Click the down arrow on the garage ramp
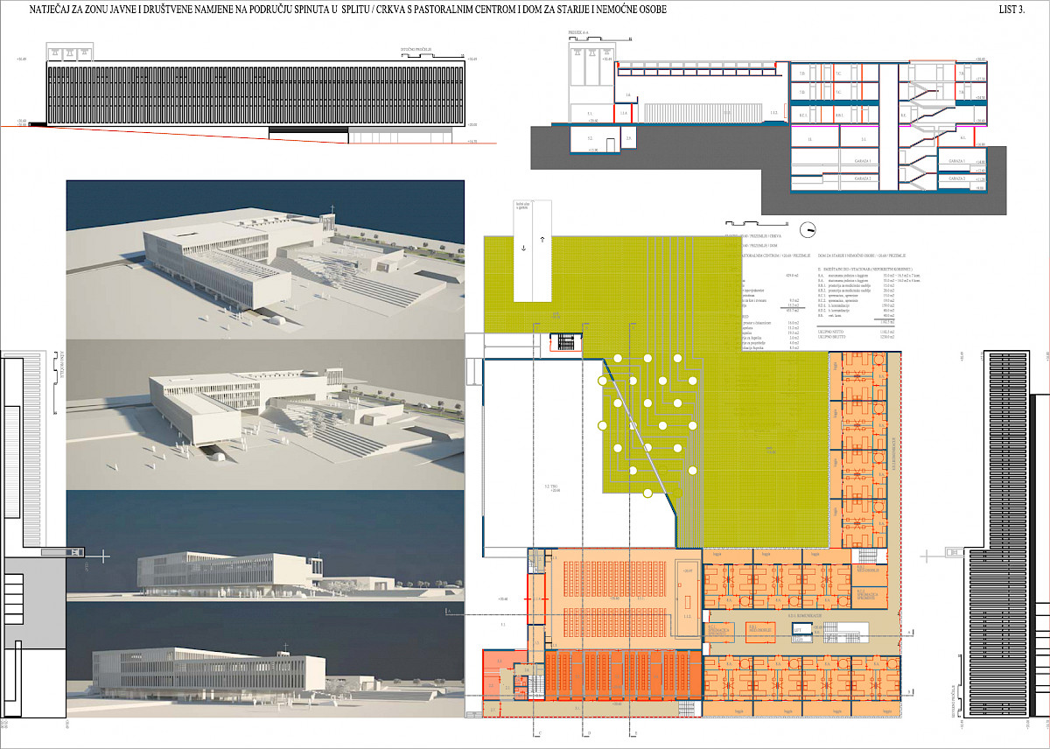Screen dimensions: 1050x749 [524, 248]
